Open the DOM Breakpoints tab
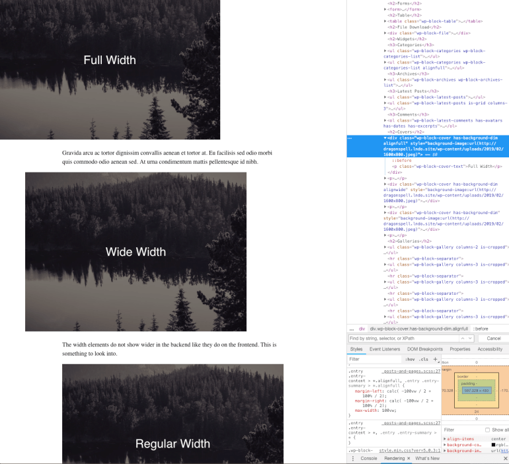Viewport: 509px width, 464px height. [425, 349]
